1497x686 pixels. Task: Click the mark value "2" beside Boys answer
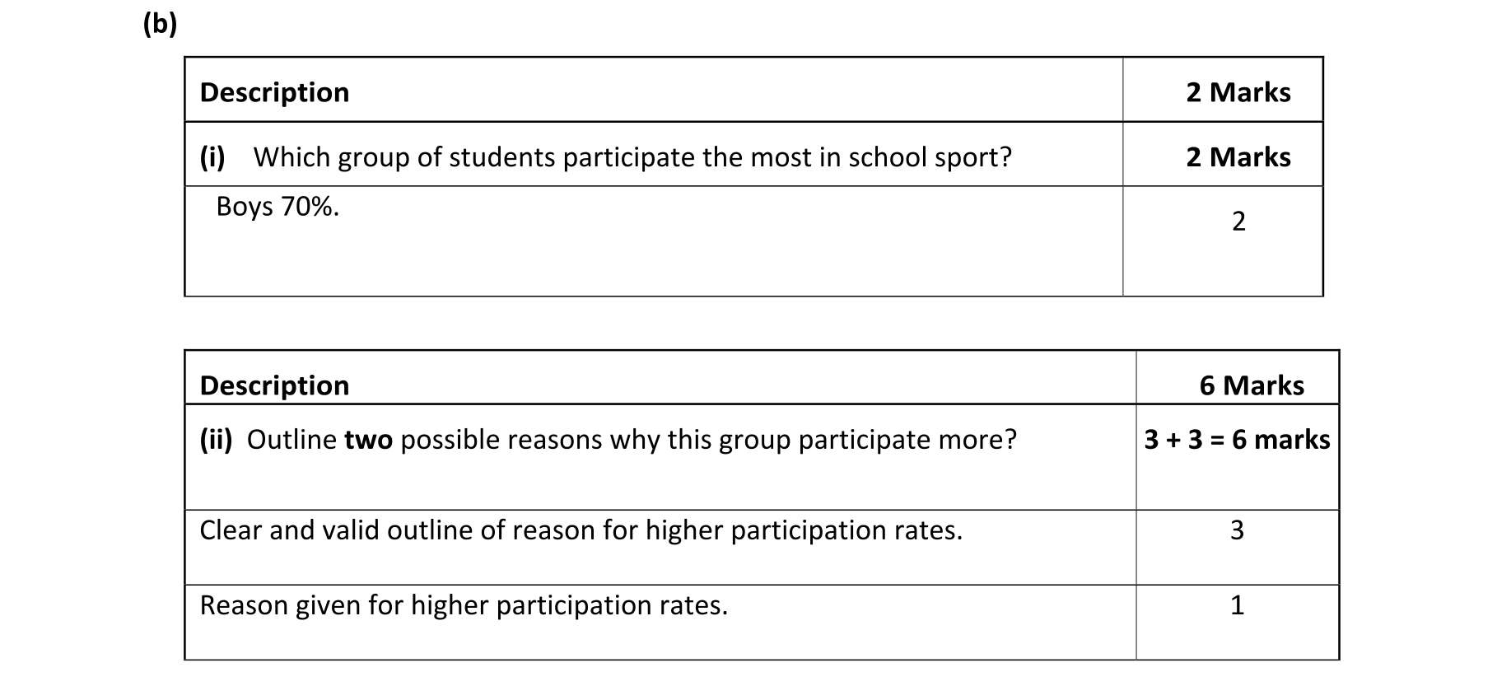click(x=1238, y=222)
